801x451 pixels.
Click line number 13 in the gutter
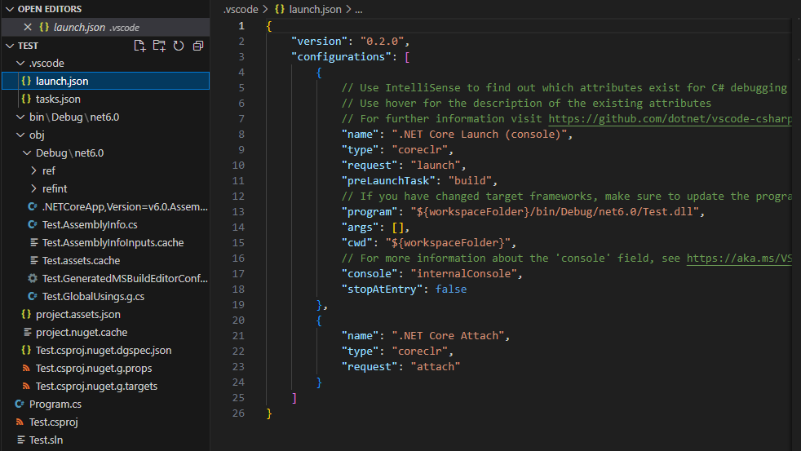coord(238,211)
